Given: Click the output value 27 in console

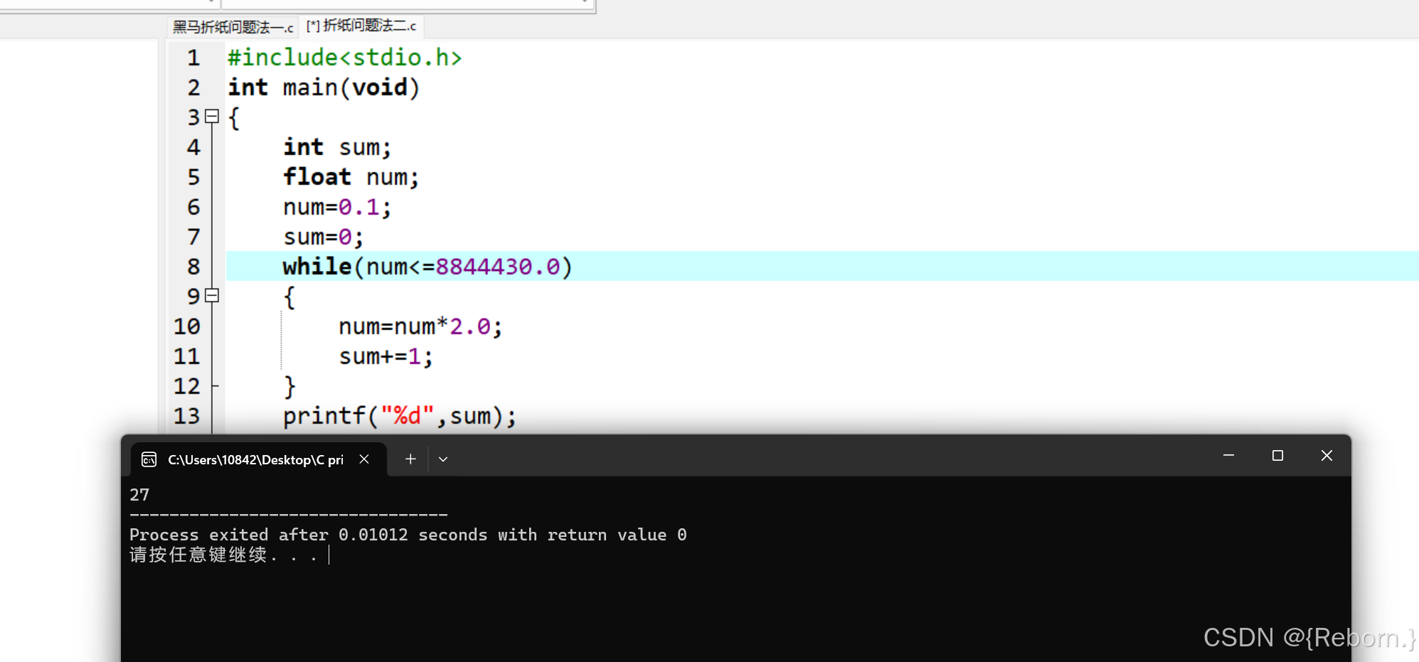Looking at the screenshot, I should tap(139, 494).
